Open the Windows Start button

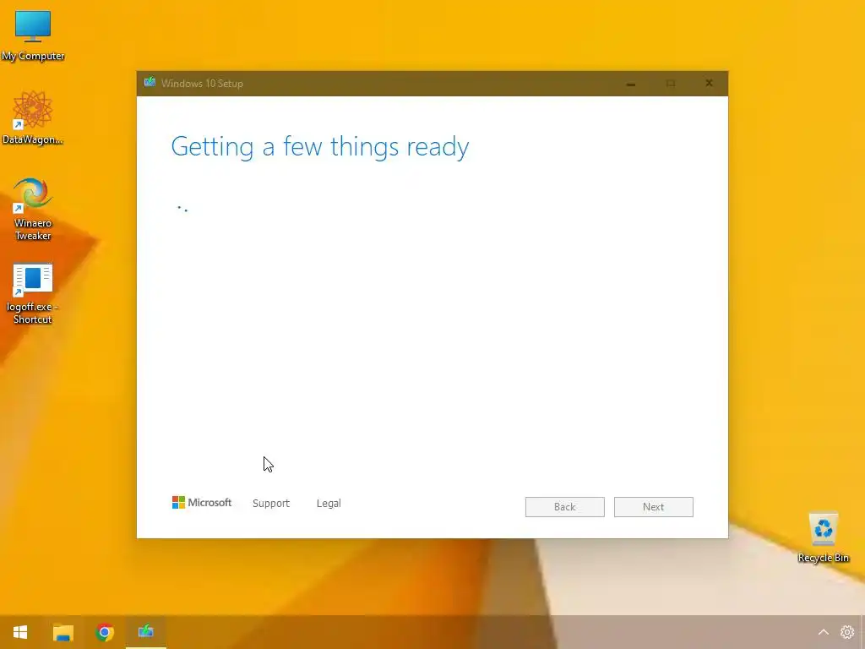pos(20,632)
